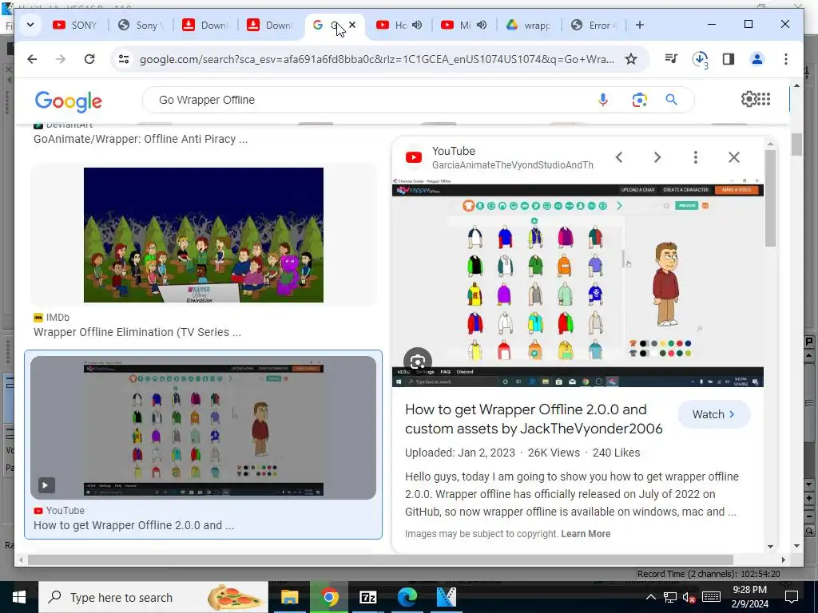Go back with the browser back arrow
The image size is (818, 613).
[x=32, y=59]
